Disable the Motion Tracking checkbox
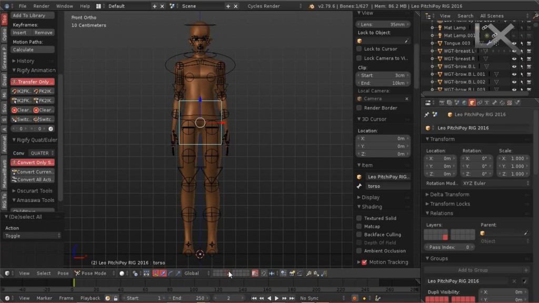Screen dimensions: 539x303 click(363, 262)
